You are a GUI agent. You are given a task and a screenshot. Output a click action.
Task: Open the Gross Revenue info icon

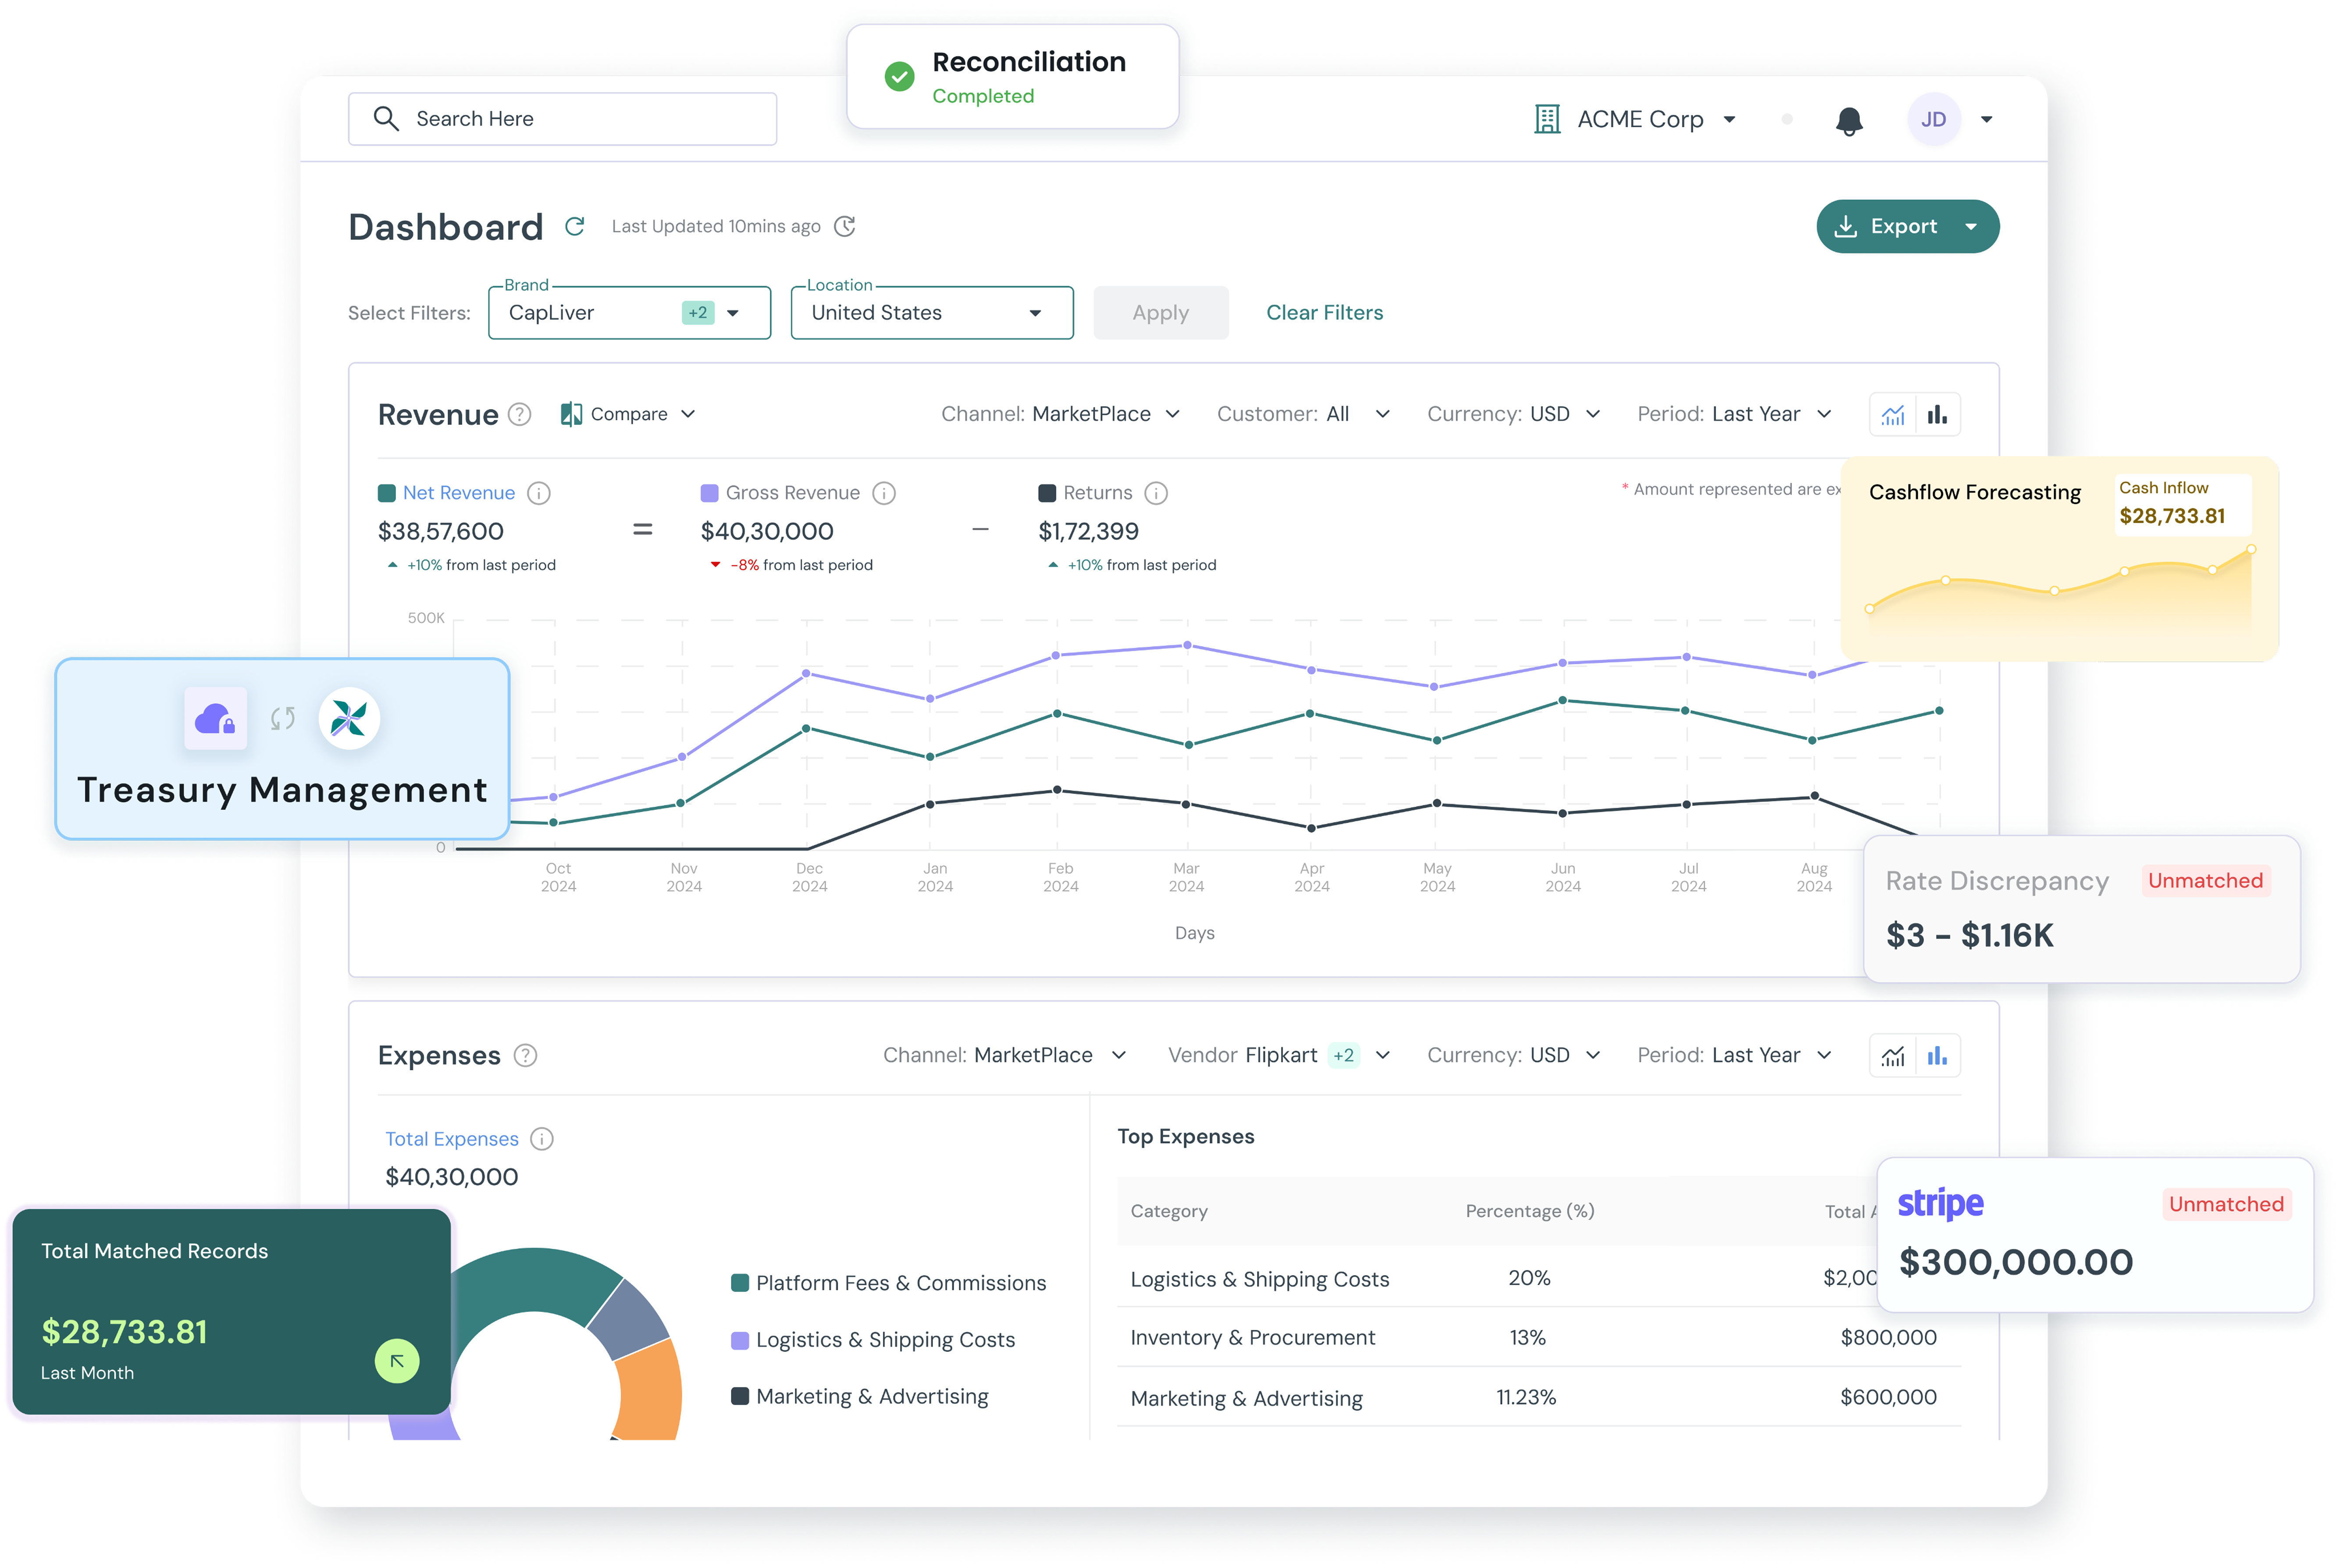[883, 493]
